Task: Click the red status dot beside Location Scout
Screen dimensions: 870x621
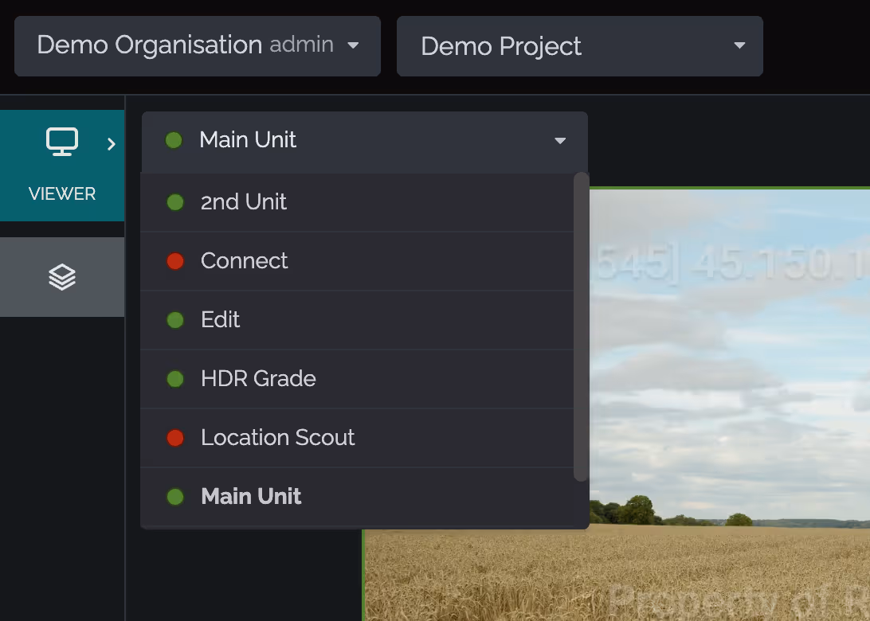Action: 175,438
